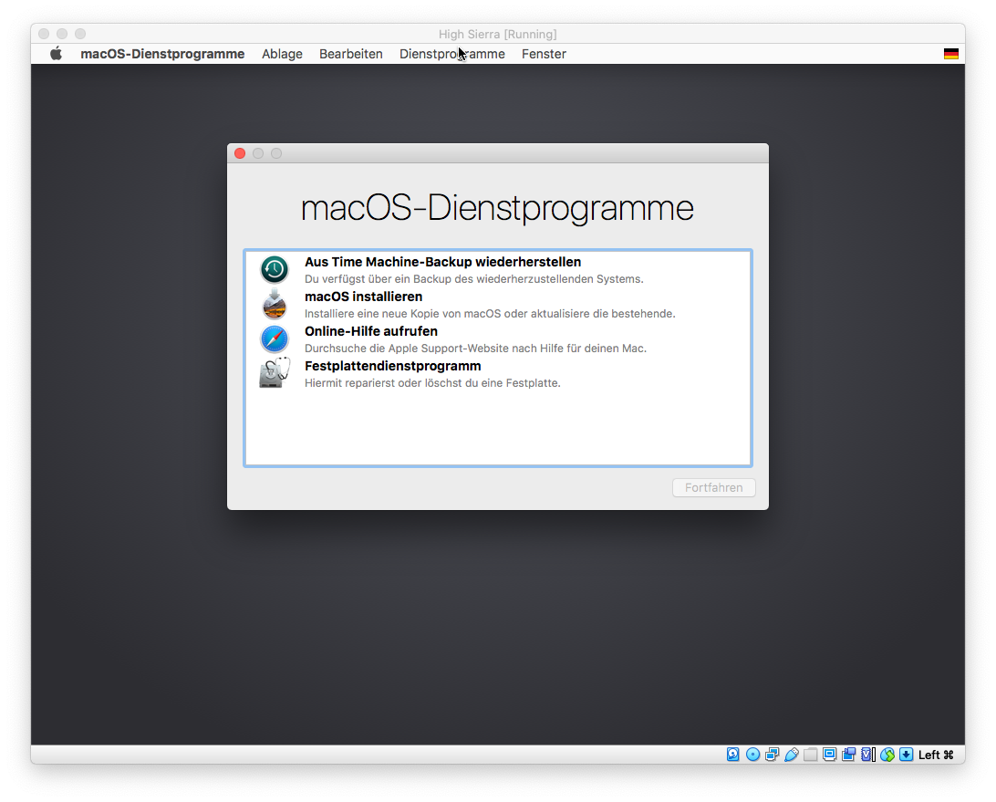Select Aus Time Machine-Backup wiederherstellen
Screen dimensions: 996x802
coord(442,269)
